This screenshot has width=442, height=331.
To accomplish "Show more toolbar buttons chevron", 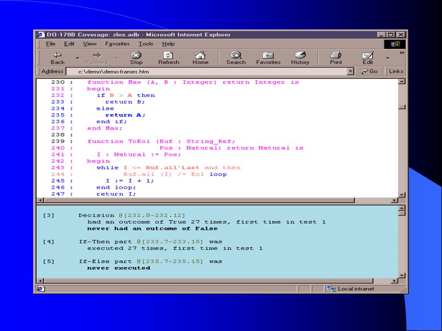I will [x=402, y=52].
